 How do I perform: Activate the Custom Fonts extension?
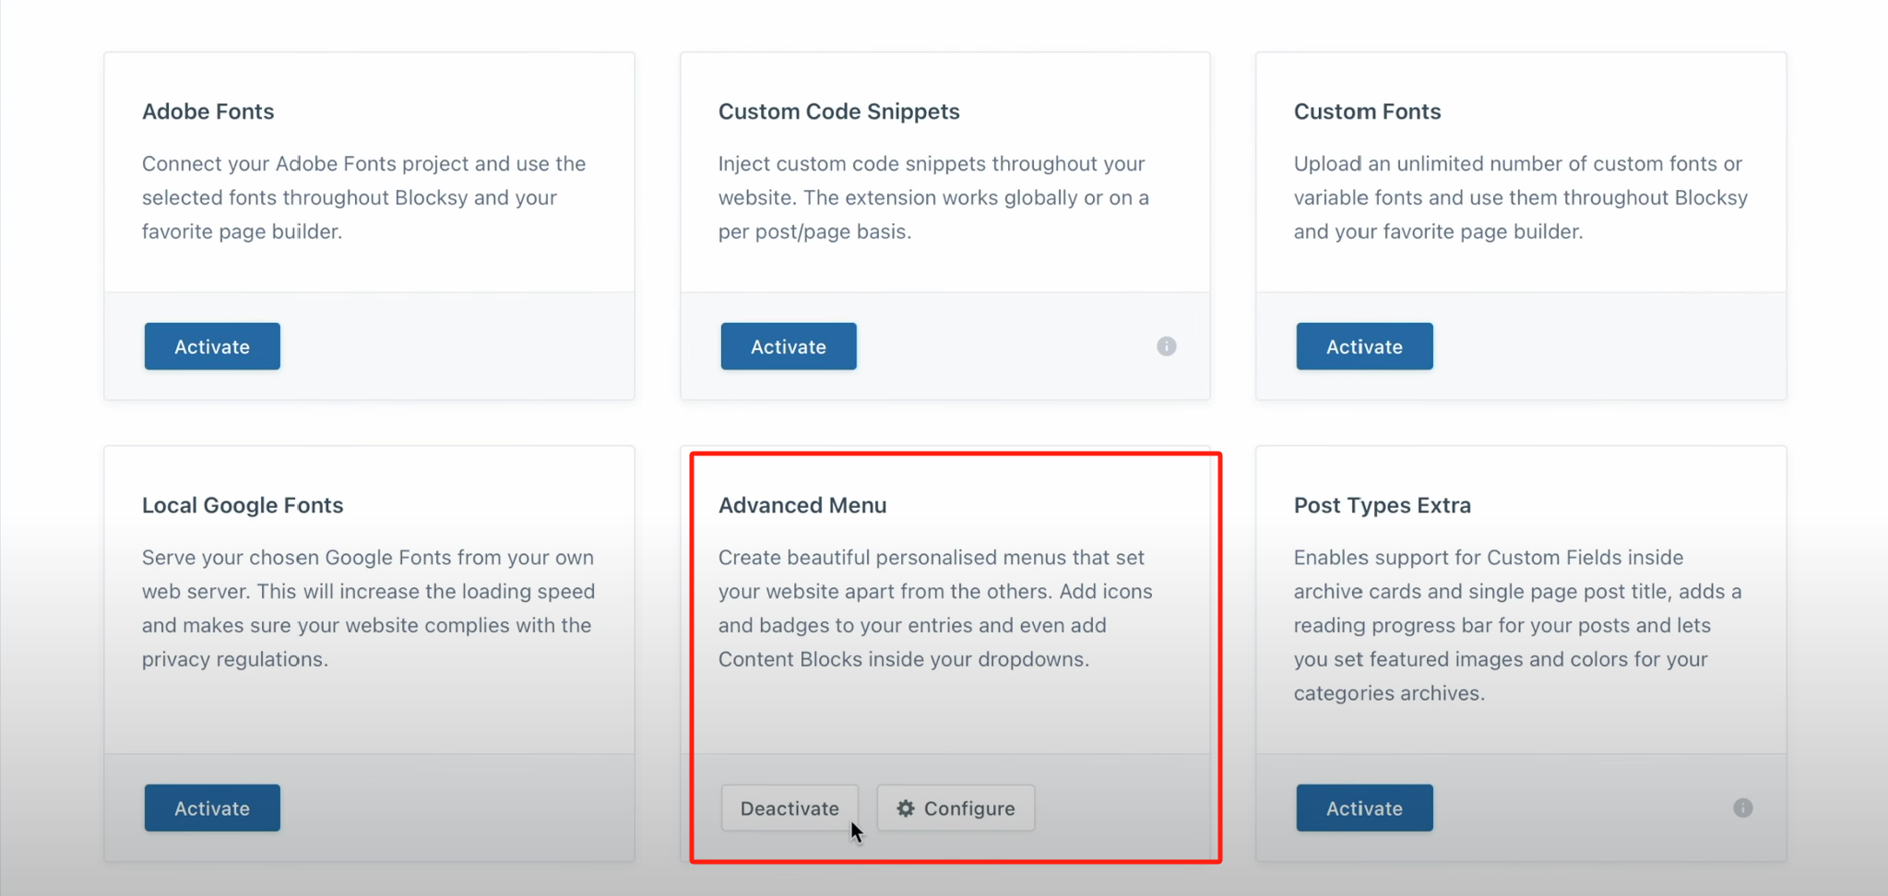1364,347
